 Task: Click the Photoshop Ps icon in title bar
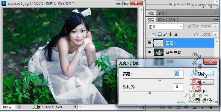coord(4,3)
